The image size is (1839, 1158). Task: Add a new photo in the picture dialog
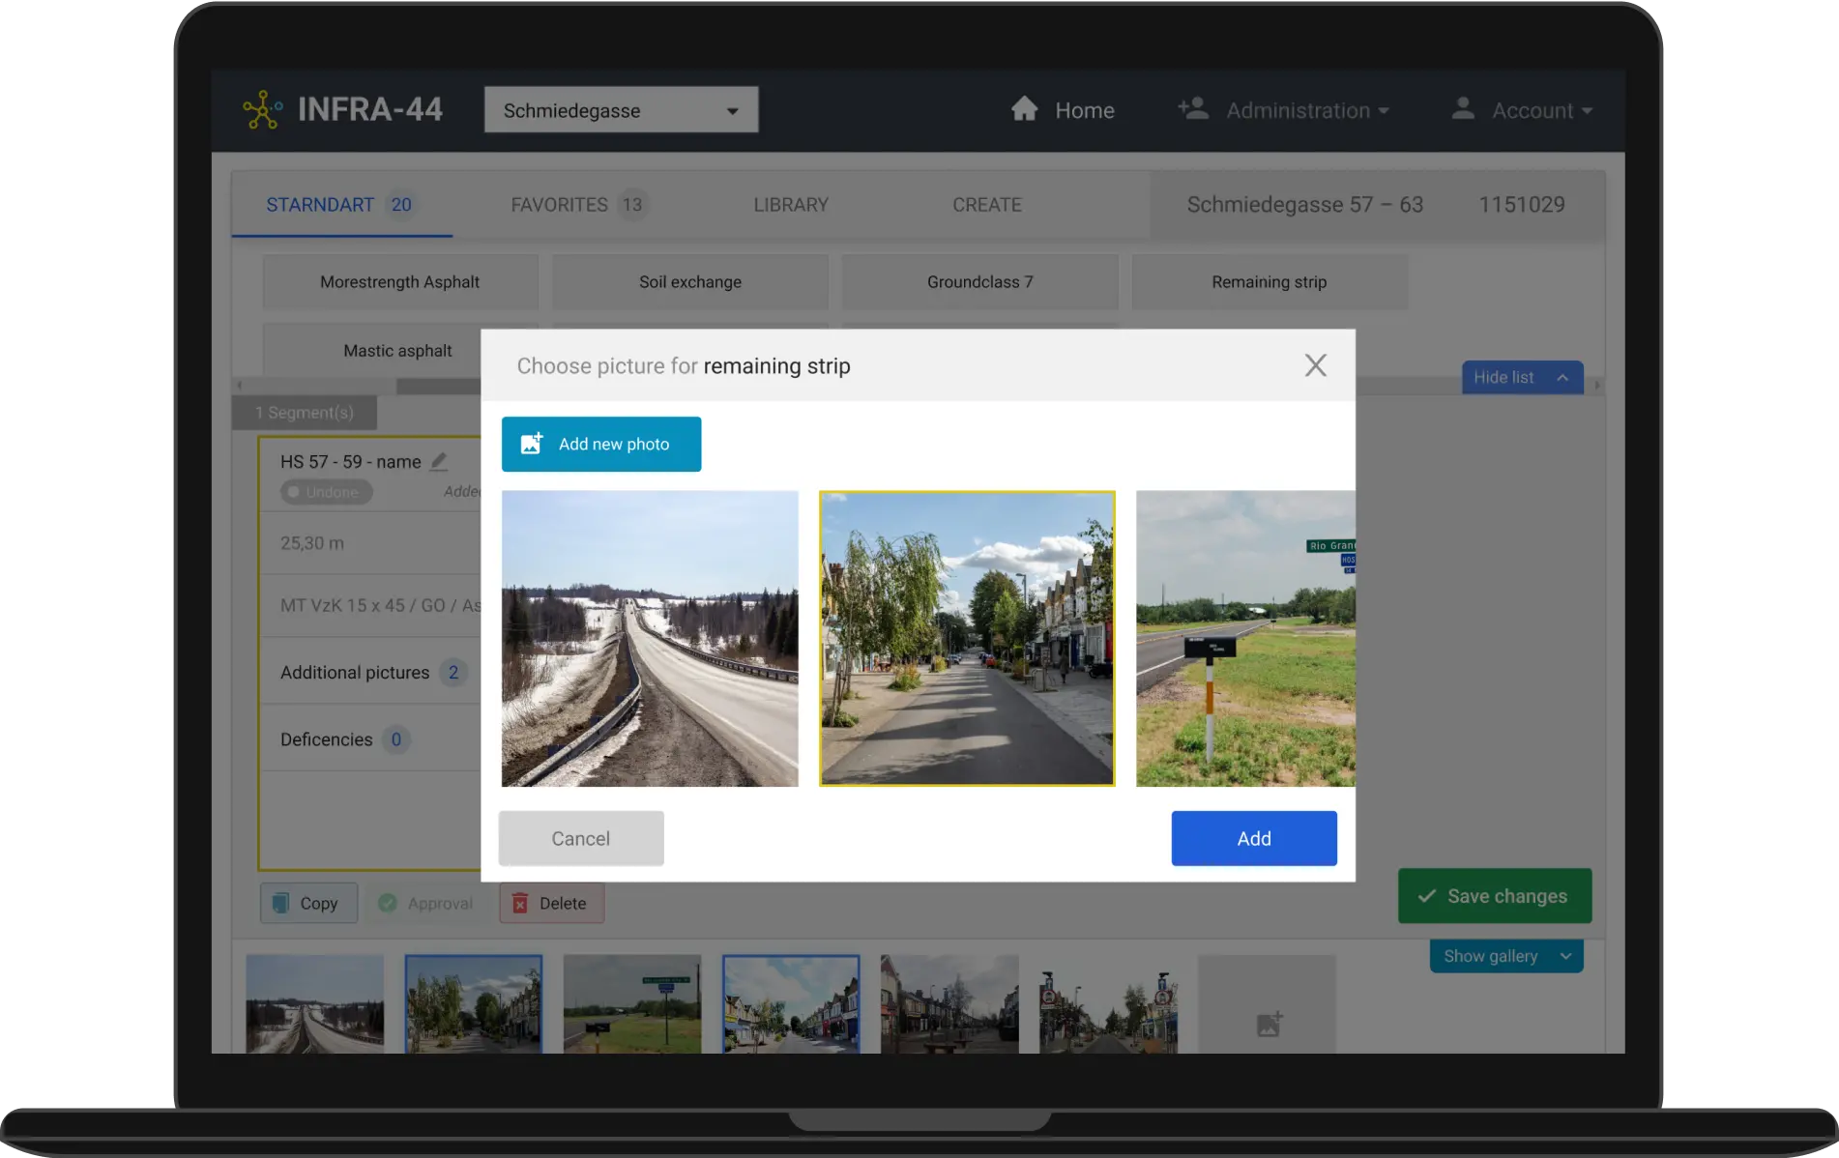[x=600, y=444]
